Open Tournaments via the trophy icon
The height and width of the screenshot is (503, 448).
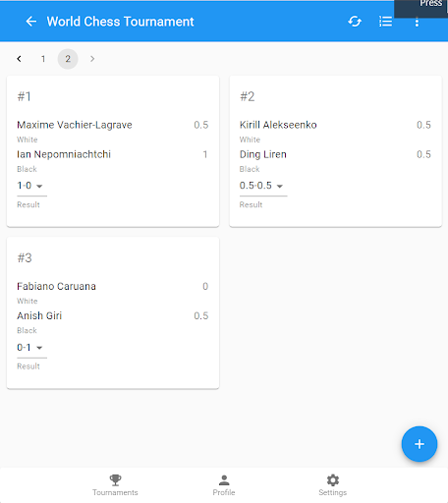pos(115,480)
